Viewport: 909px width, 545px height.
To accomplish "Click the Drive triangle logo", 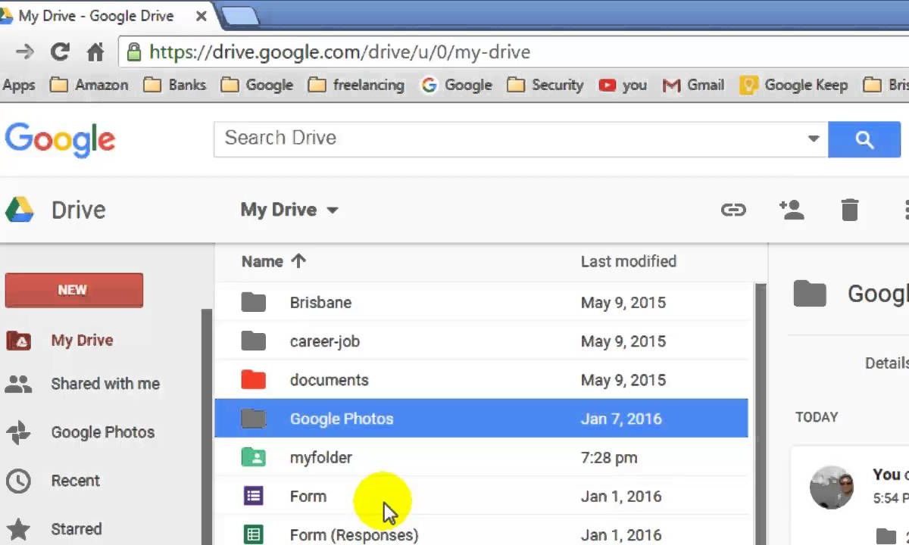I will pyautogui.click(x=20, y=210).
